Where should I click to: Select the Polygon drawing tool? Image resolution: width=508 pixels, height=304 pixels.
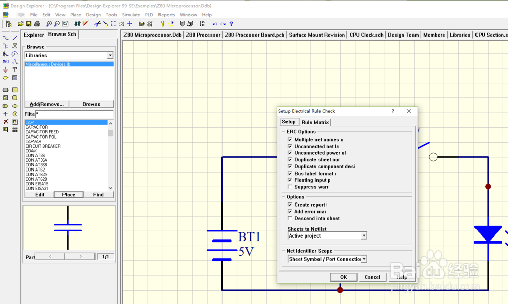[15, 46]
